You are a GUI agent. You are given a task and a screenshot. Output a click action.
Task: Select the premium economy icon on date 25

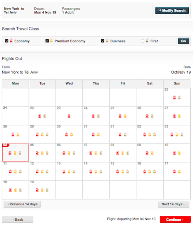pos(125,116)
